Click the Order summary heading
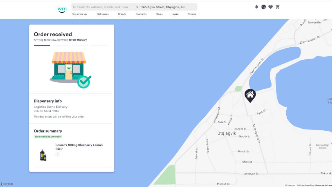Viewport: 332px width, 187px height. (x=48, y=131)
